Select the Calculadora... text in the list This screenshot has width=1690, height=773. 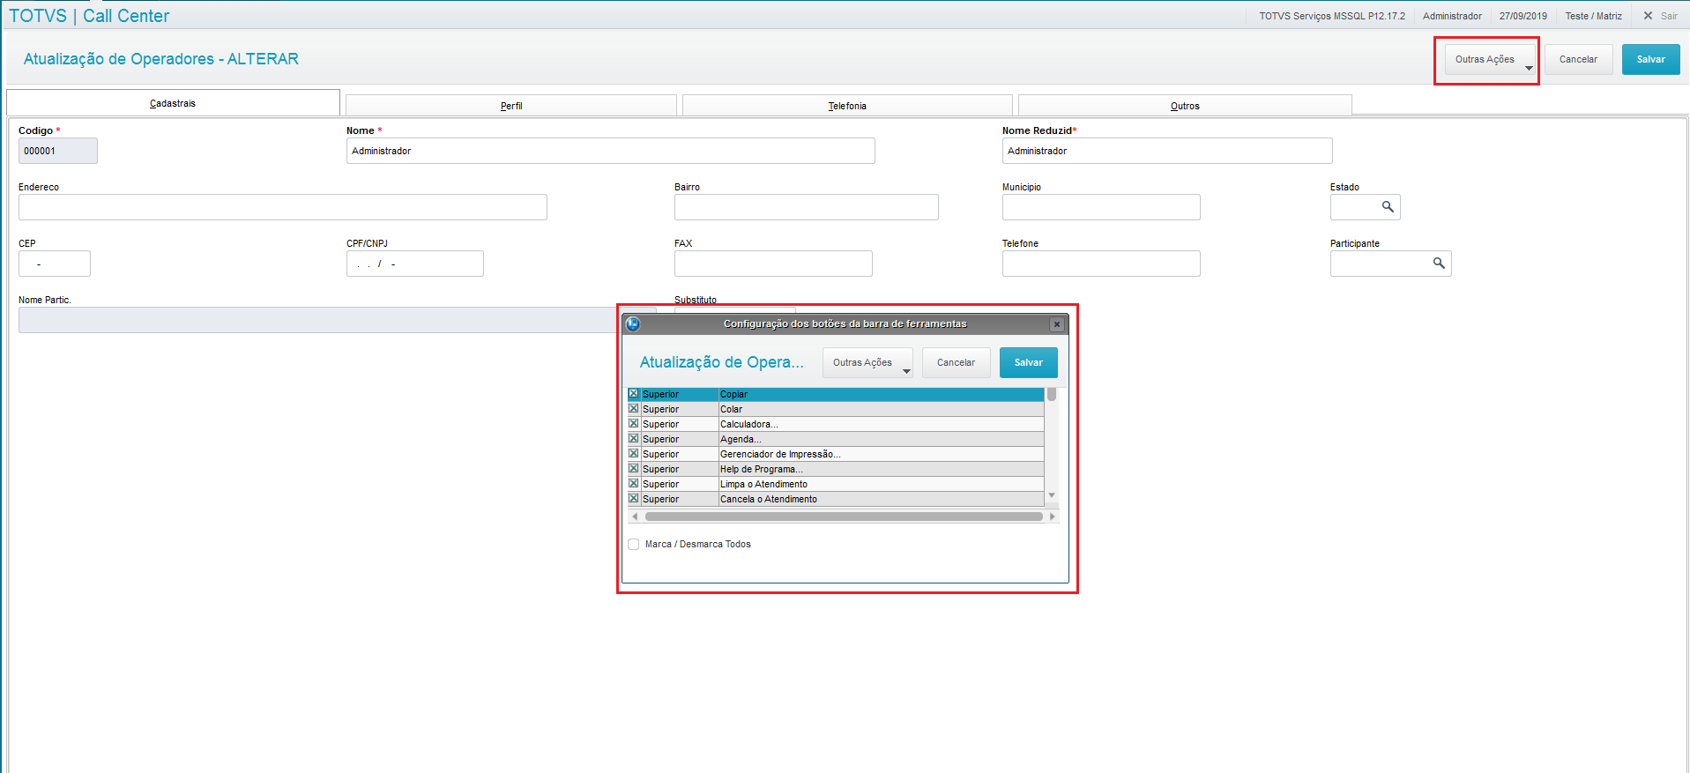coord(748,425)
